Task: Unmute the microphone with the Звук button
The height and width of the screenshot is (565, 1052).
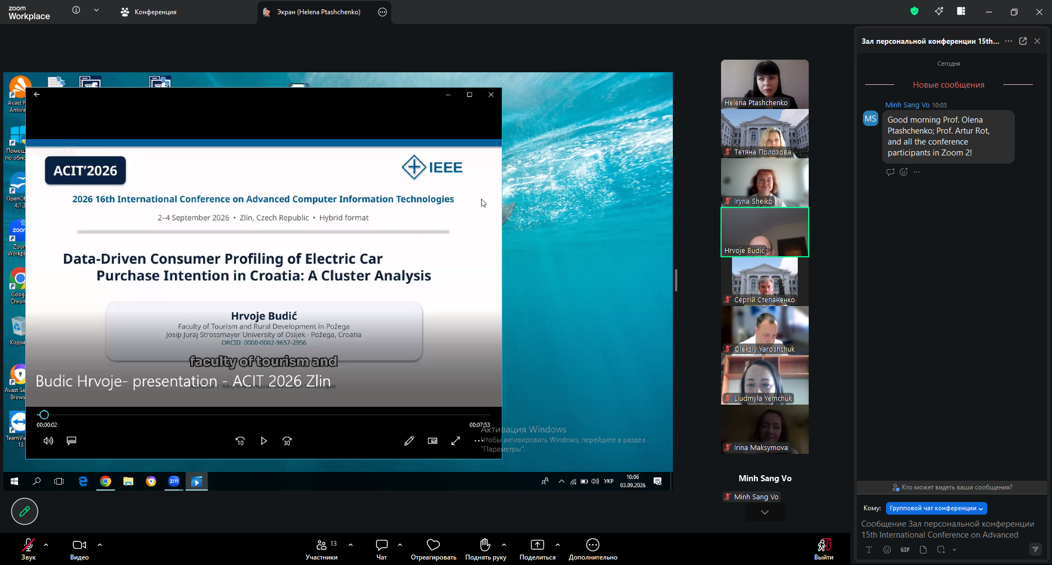Action: coord(28,549)
